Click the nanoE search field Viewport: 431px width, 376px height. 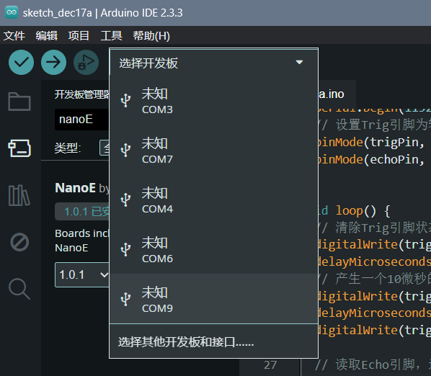(82, 120)
